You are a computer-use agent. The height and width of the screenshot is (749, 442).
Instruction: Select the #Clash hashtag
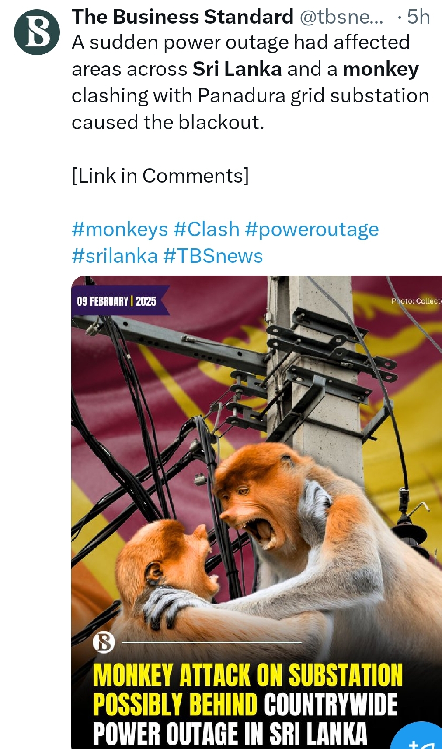coord(206,229)
